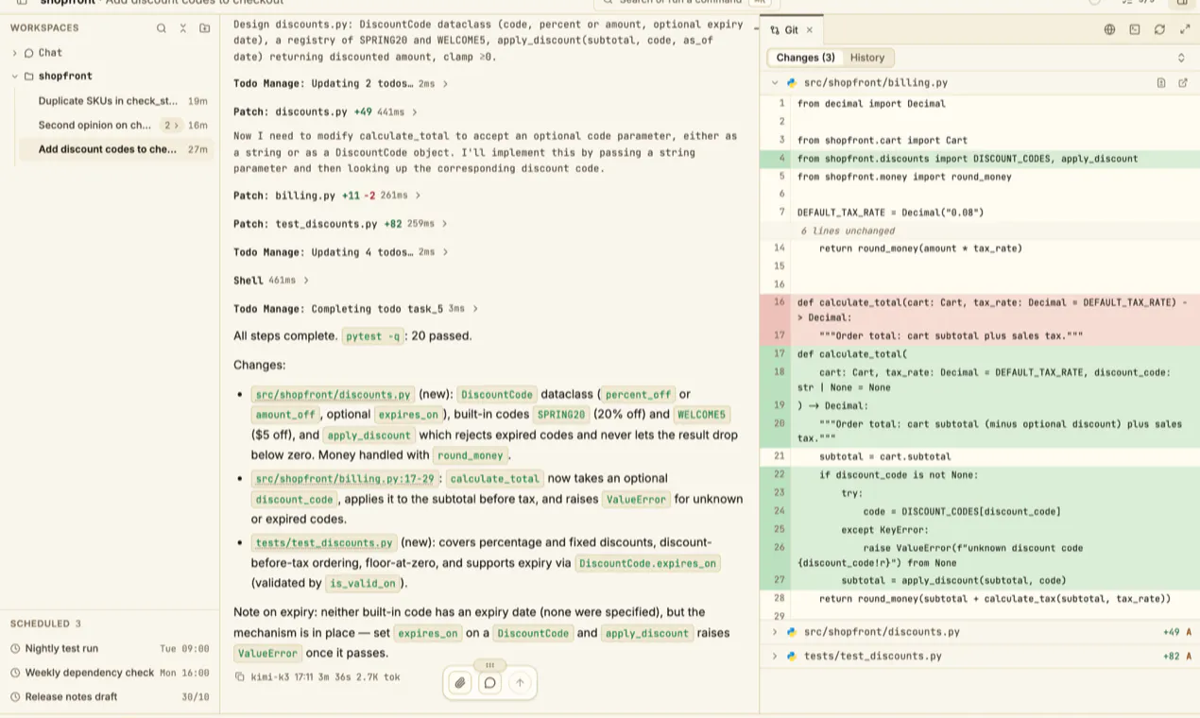Click the WORKSPACES sidebar heading
The image size is (1200, 718).
pos(44,28)
